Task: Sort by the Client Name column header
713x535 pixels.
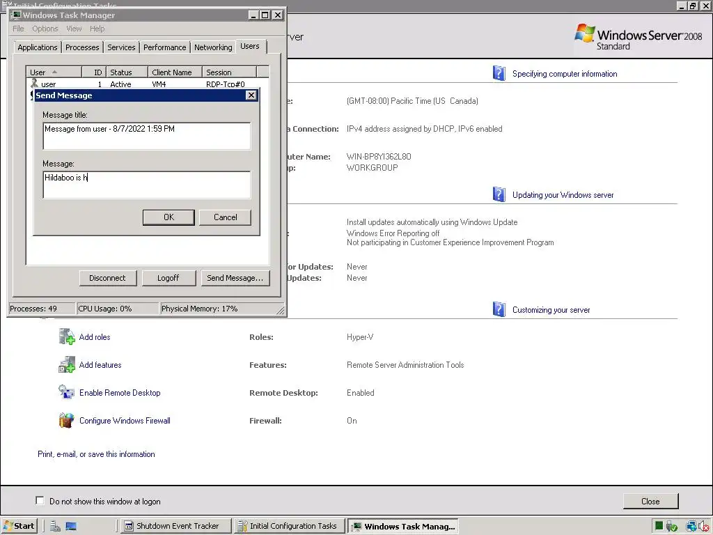Action: [x=175, y=72]
